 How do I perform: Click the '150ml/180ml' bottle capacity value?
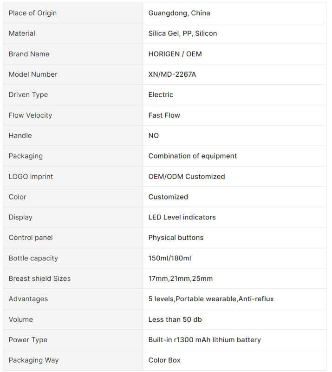point(169,258)
